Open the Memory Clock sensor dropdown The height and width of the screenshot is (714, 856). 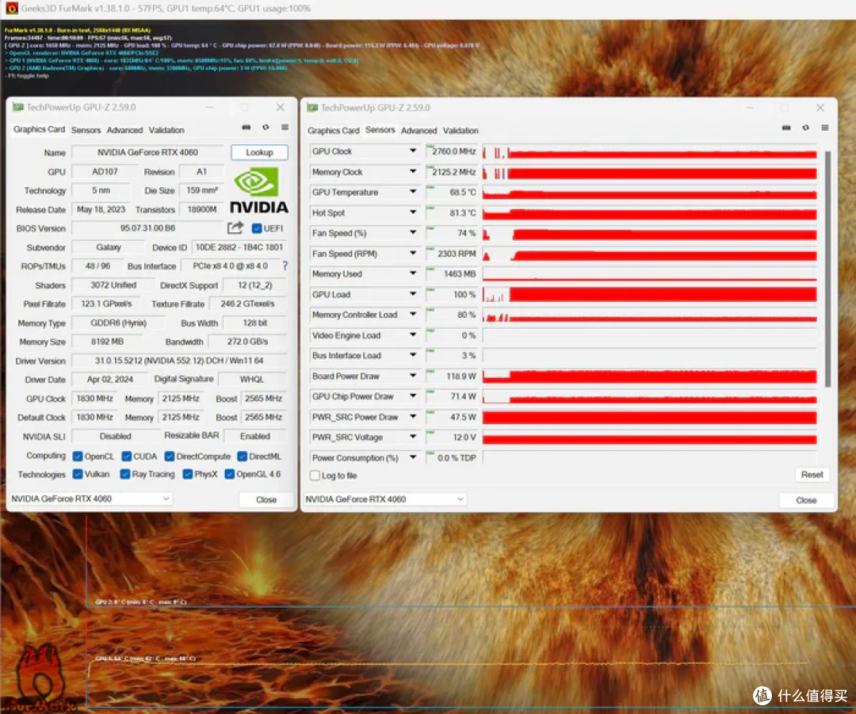pos(413,171)
